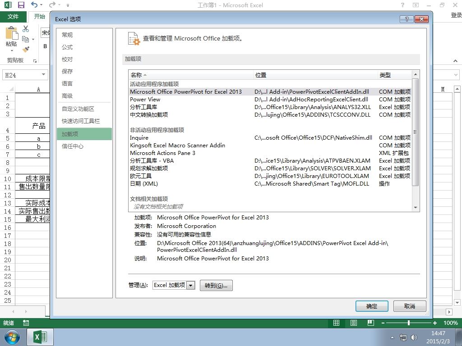Click the ribbon display options icon

(x=416, y=5)
